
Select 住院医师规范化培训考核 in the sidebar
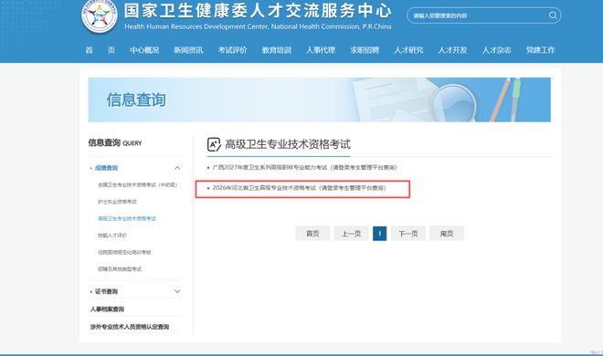pos(124,252)
